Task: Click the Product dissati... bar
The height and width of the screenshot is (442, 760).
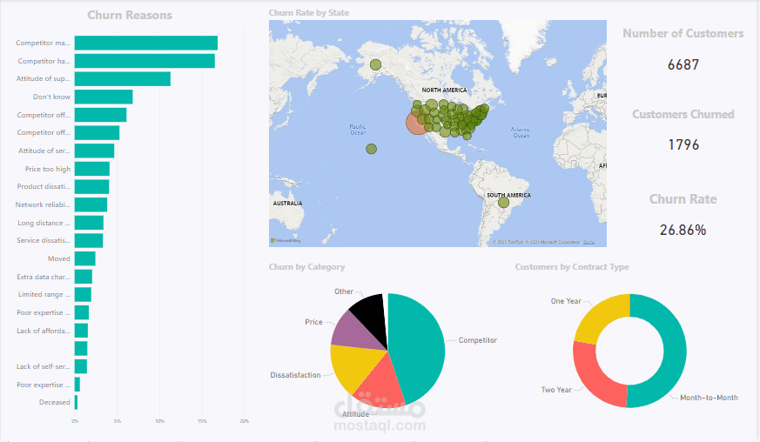Action: 91,186
